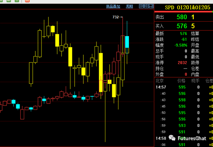
Task: Click the 价格 column header
Action: [181, 81]
